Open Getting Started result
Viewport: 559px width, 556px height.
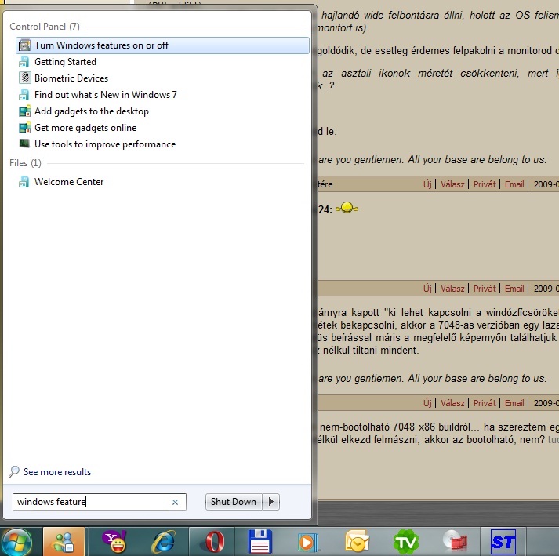click(65, 62)
